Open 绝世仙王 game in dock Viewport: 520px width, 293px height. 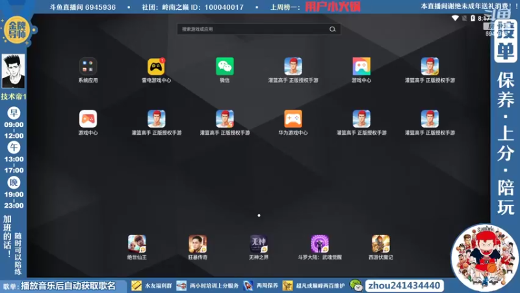(x=137, y=244)
